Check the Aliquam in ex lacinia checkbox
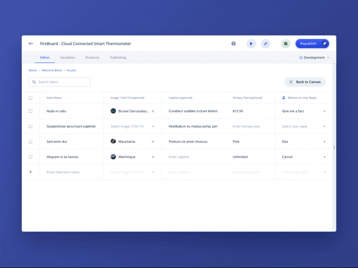Screen dimensions: 358x268 (x=30, y=157)
